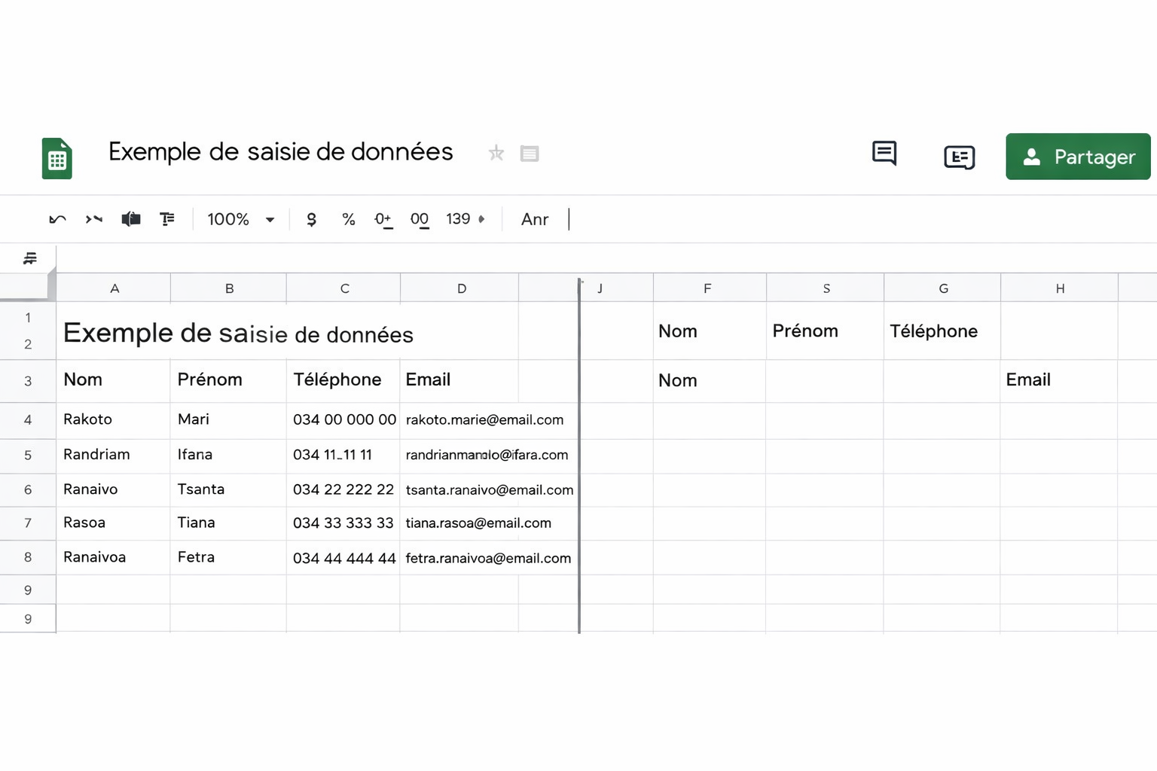Image resolution: width=1157 pixels, height=771 pixels.
Task: Select column S header
Action: 826,288
